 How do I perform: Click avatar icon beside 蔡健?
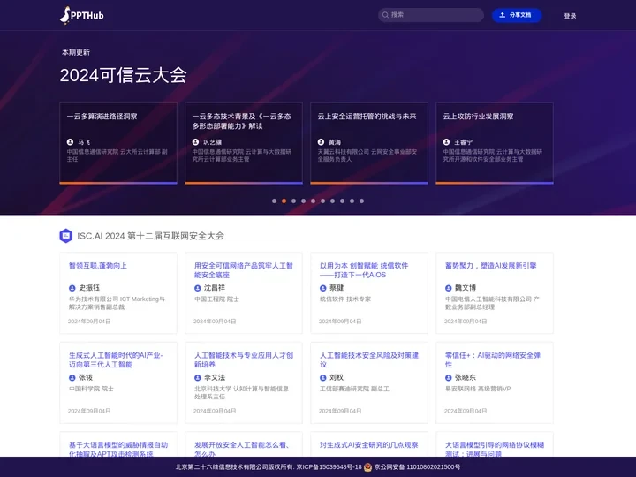point(323,288)
